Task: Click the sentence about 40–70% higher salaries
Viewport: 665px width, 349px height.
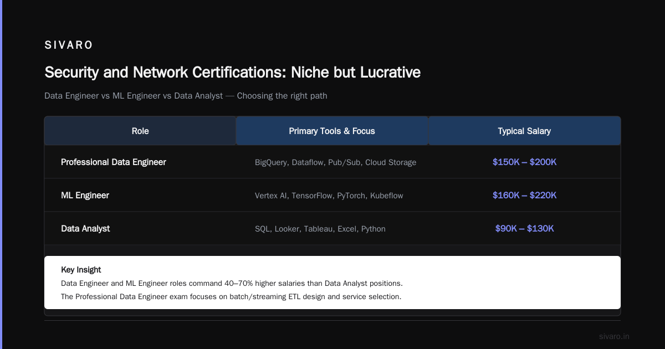Action: click(232, 283)
